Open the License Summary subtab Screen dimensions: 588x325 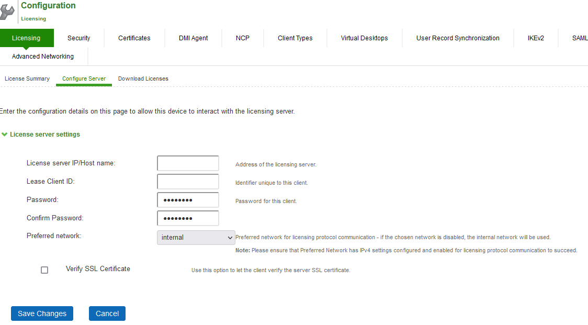coord(27,79)
